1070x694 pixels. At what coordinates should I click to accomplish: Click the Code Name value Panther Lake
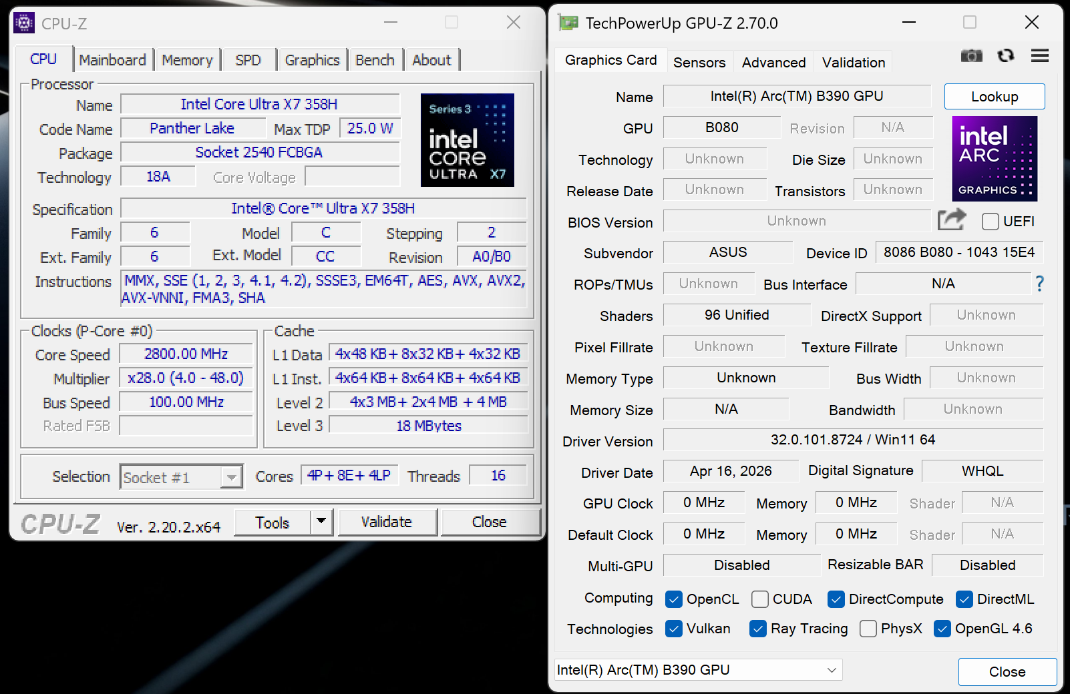[192, 128]
